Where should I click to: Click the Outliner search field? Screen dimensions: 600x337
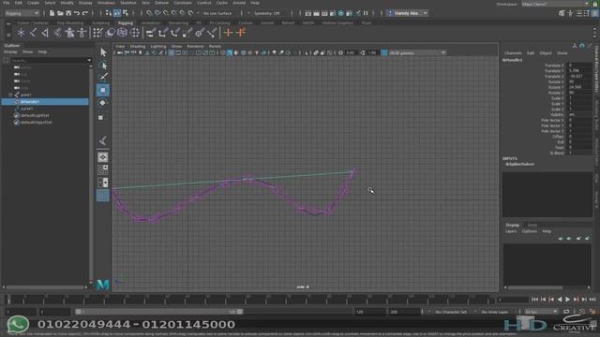click(49, 60)
